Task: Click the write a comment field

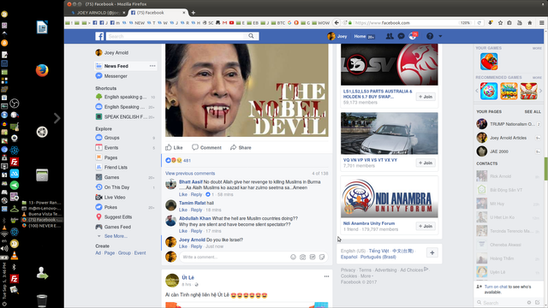Action: [x=234, y=257]
